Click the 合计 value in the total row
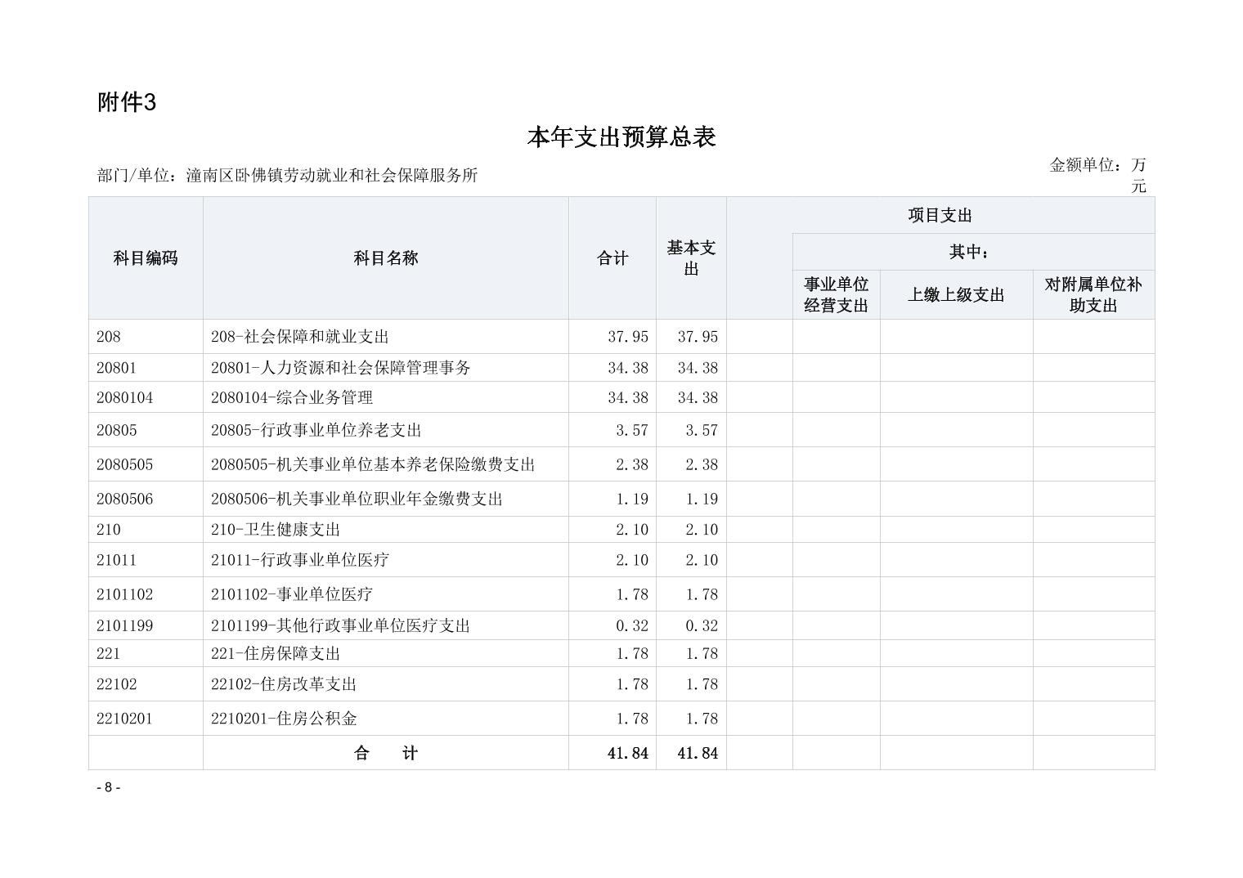The image size is (1243, 878). pos(628,753)
